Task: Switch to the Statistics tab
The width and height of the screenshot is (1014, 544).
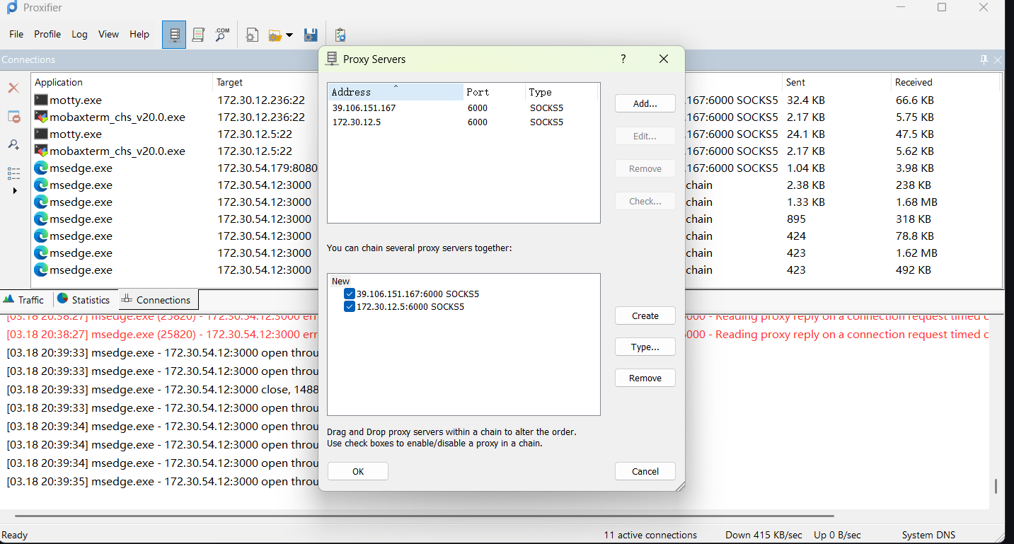Action: coord(83,299)
